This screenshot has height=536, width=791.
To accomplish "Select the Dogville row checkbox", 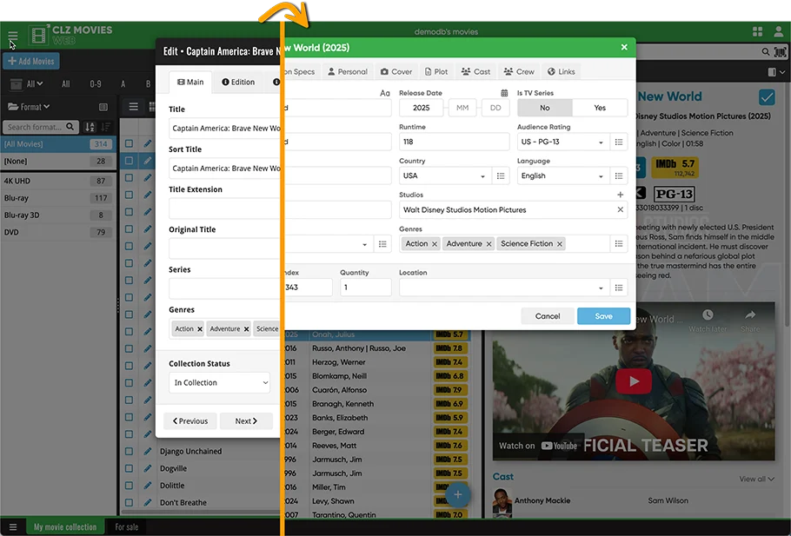I will click(x=130, y=468).
